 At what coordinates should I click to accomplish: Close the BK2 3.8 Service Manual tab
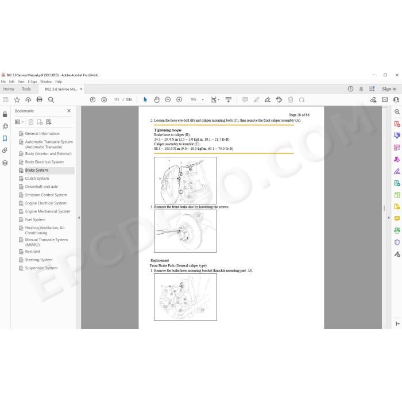point(82,89)
